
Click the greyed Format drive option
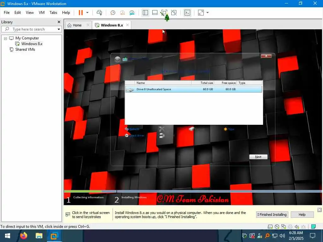[x=197, y=129]
